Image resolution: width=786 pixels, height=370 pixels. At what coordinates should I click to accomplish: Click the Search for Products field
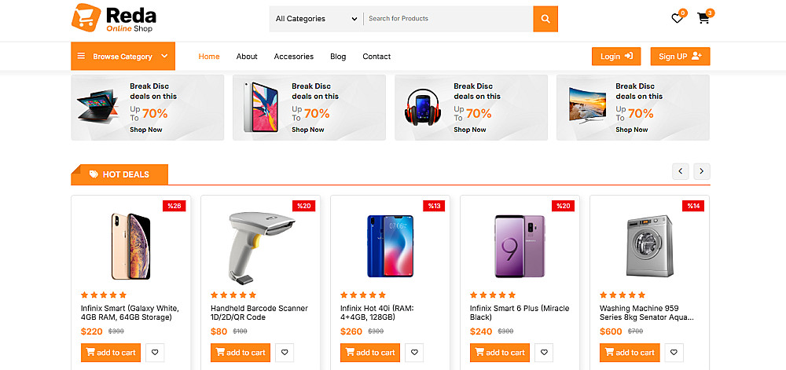tap(448, 19)
